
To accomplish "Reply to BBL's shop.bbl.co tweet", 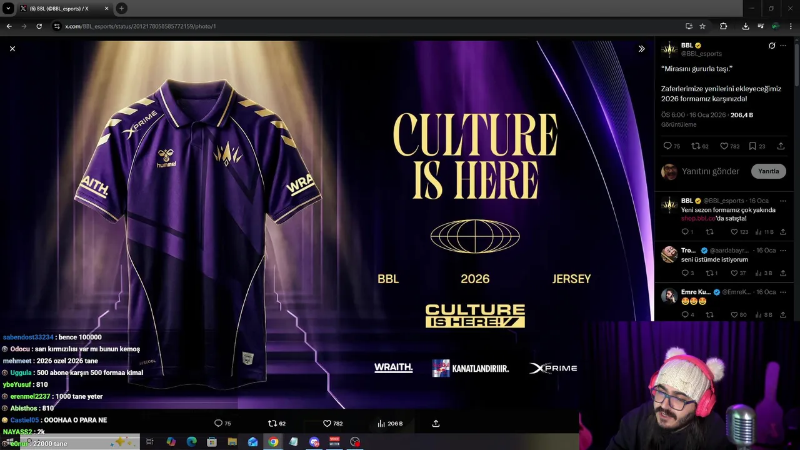I will (687, 232).
